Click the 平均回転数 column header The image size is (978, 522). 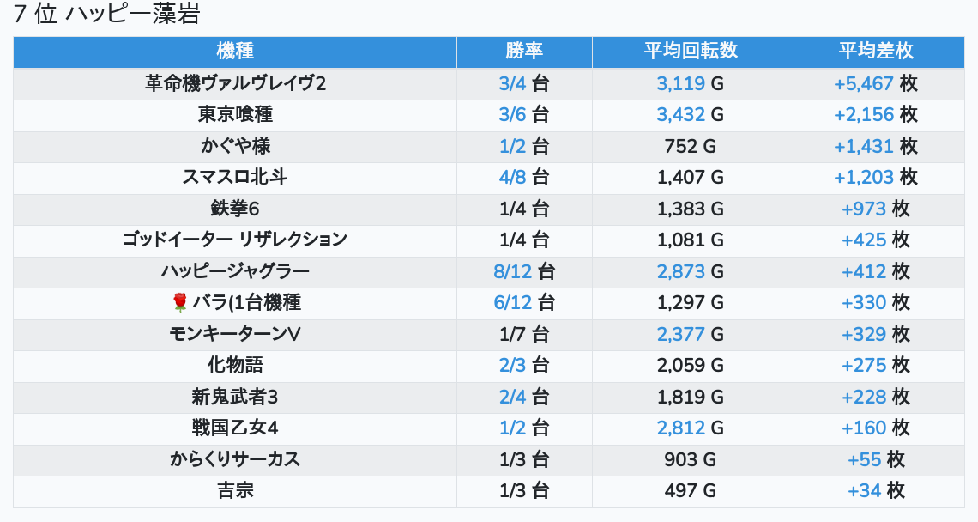(691, 52)
